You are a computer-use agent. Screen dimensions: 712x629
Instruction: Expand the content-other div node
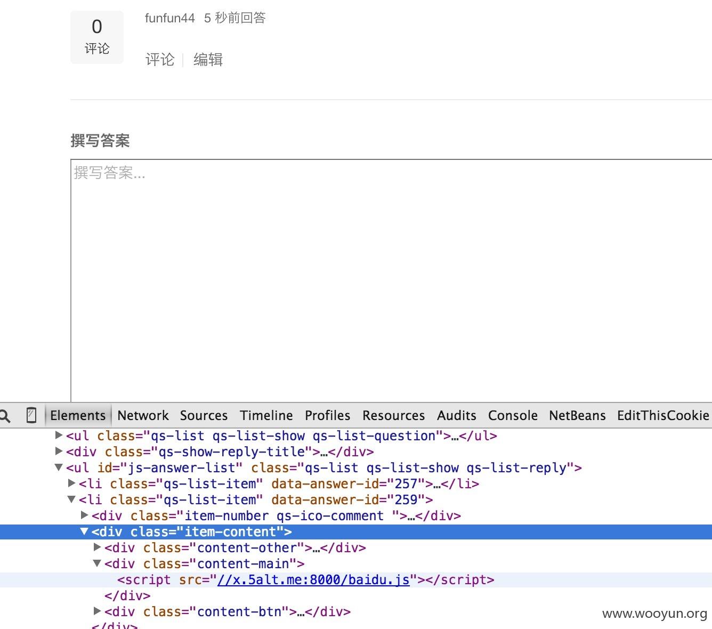pos(98,547)
